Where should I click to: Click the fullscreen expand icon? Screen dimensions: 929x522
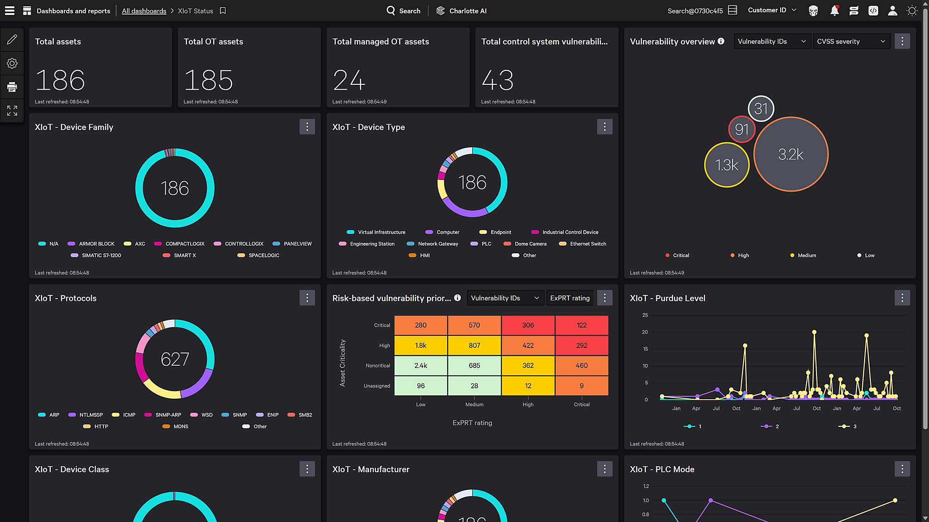coord(12,111)
